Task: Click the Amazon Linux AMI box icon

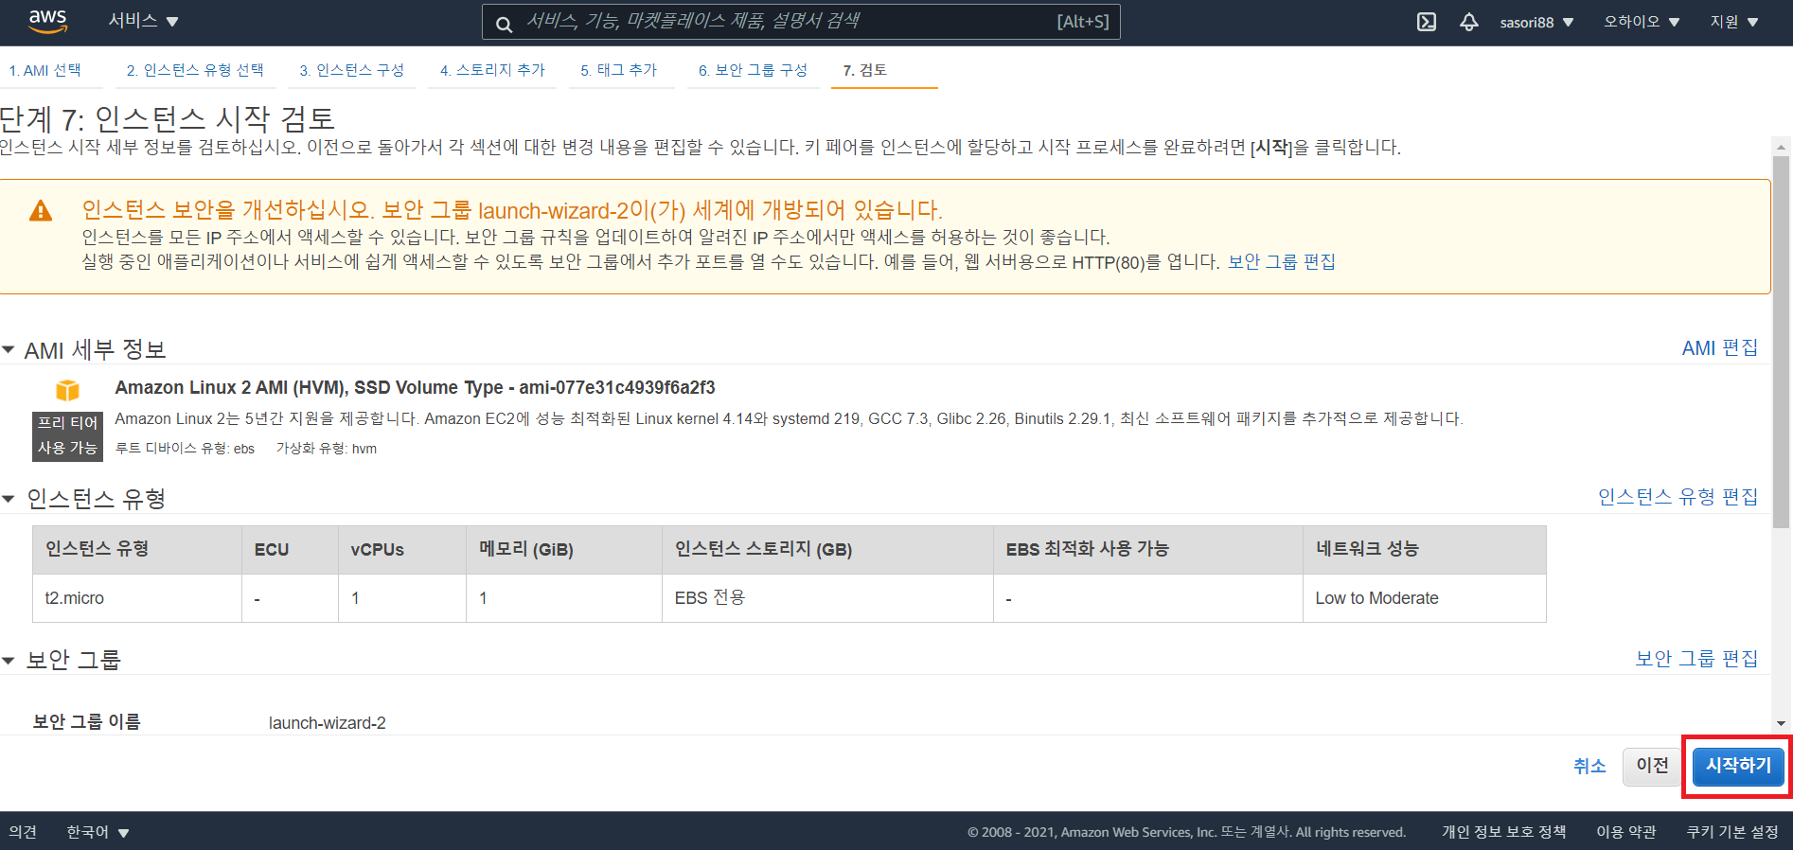Action: (x=67, y=390)
